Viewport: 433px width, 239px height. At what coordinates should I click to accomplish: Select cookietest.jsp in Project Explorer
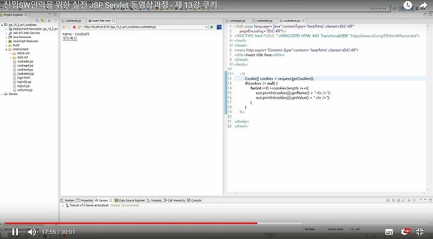tap(25, 74)
